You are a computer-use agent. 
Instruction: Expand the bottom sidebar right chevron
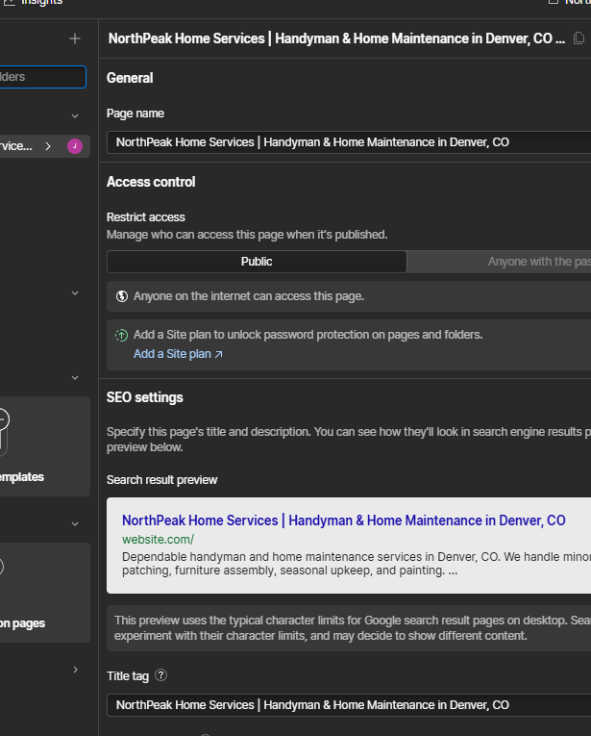[75, 670]
